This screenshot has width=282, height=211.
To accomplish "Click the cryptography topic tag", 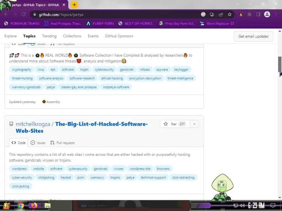I will coord(21,70).
